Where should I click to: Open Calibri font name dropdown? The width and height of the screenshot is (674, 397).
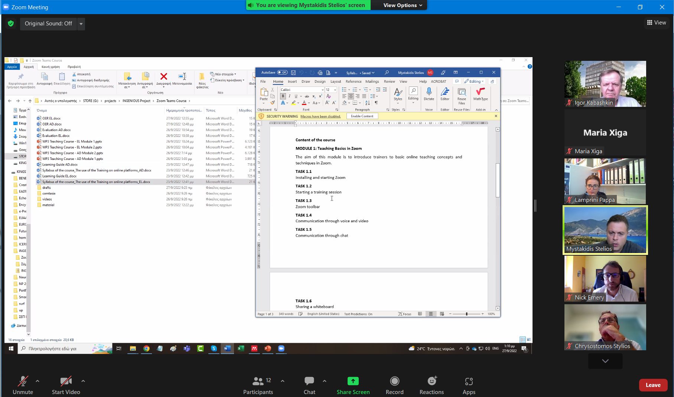click(x=322, y=90)
